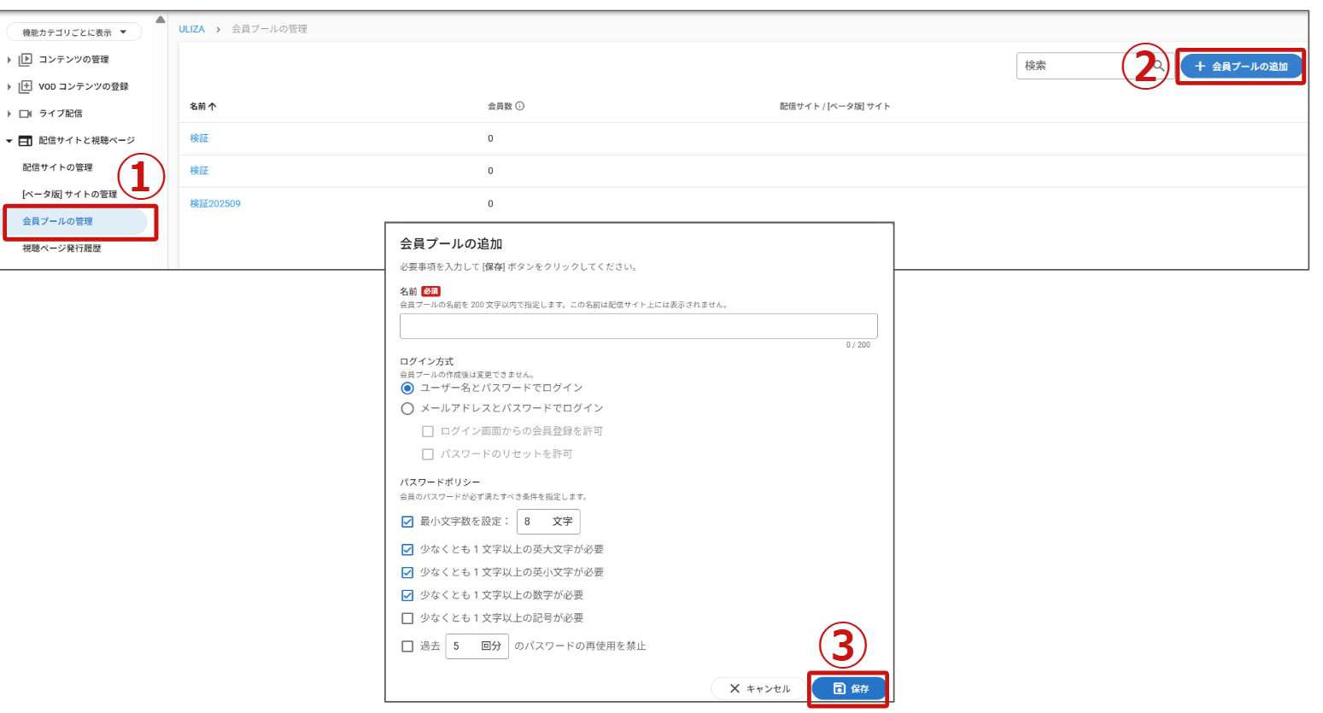Click the search magnifier icon
1323x713 pixels.
pyautogui.click(x=1159, y=66)
